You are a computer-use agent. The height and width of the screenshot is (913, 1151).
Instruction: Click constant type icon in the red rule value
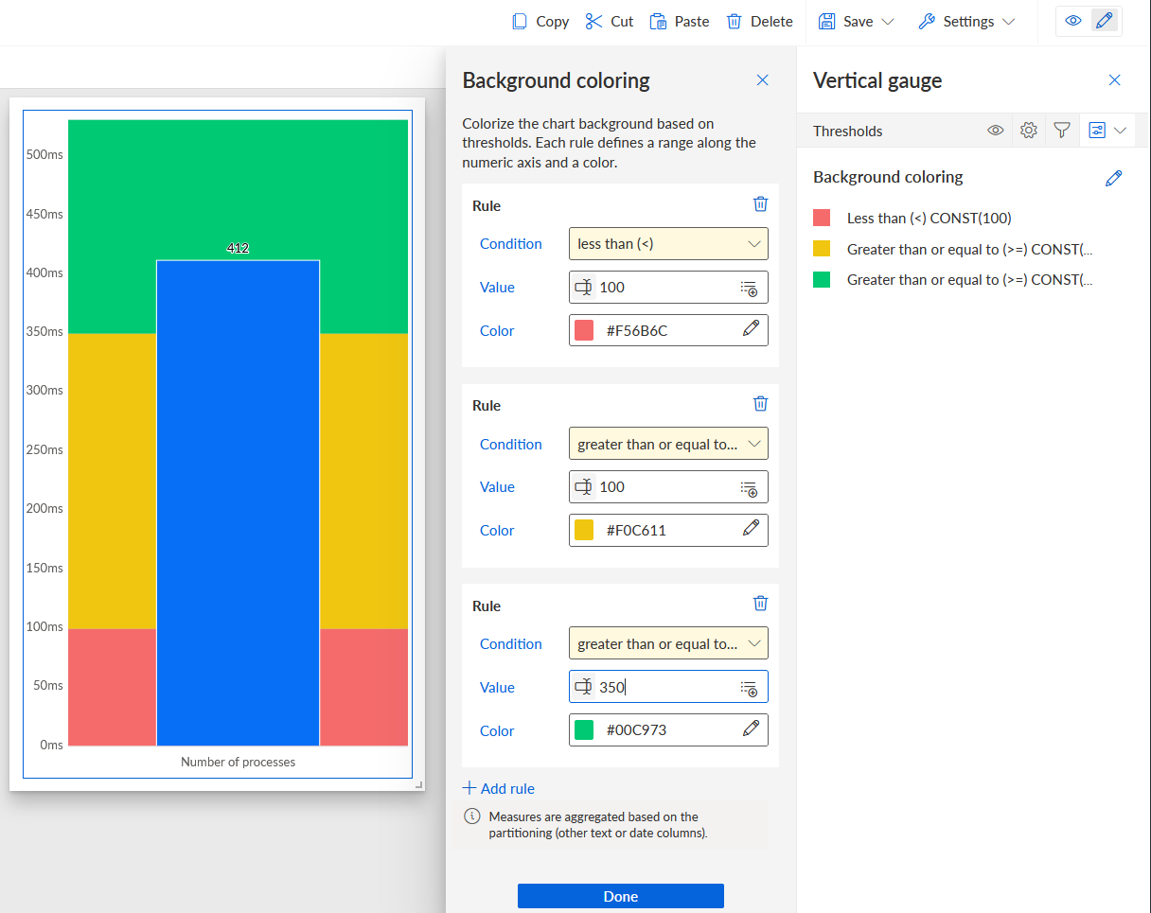584,287
